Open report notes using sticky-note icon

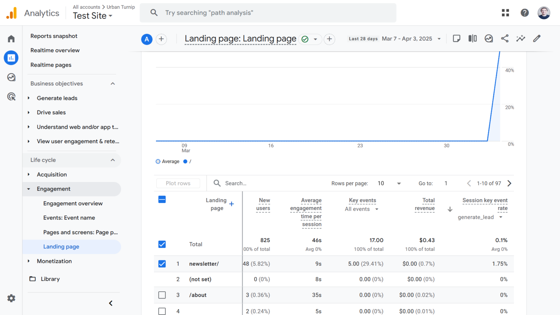(x=456, y=38)
